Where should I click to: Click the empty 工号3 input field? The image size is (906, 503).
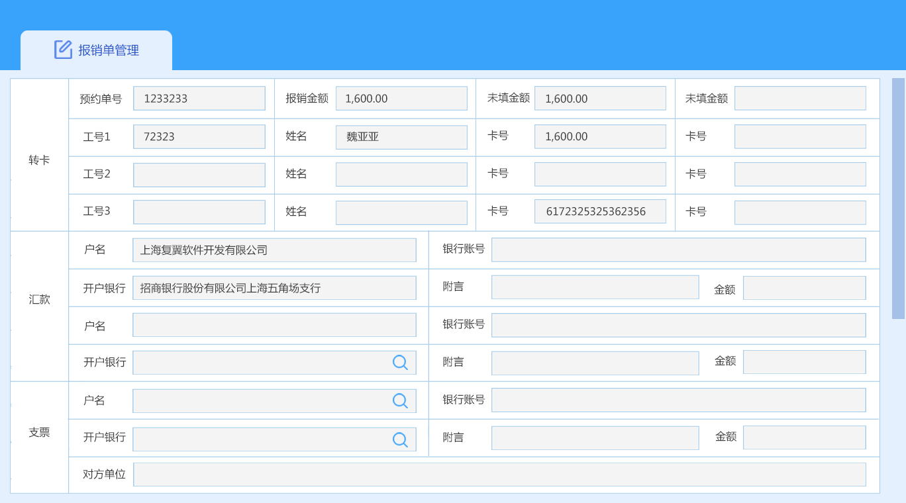tap(199, 212)
